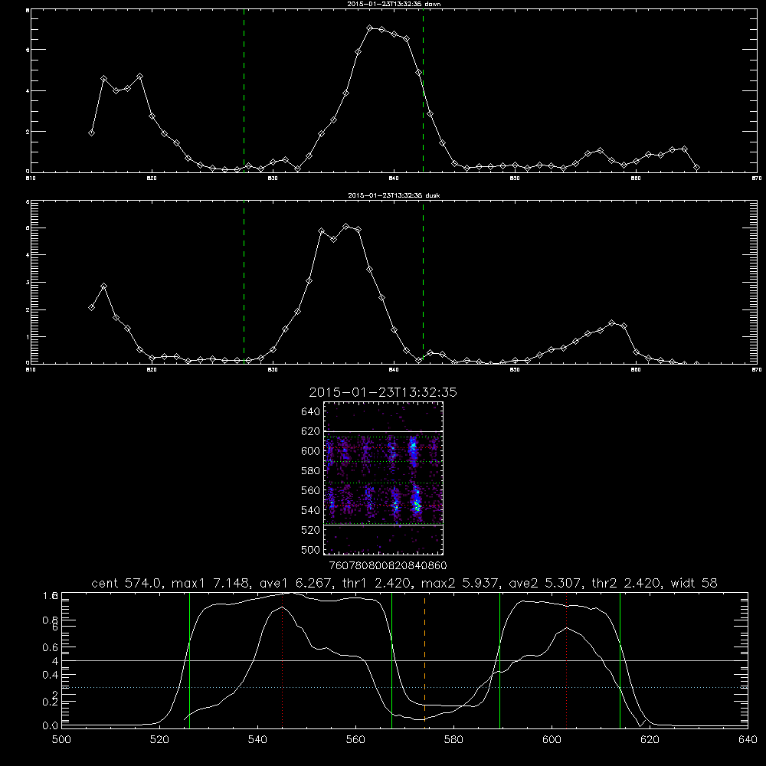The width and height of the screenshot is (766, 766).
Task: Select the 2015-01-23T13:32:35 title above the spectral image
Action: click(x=383, y=392)
